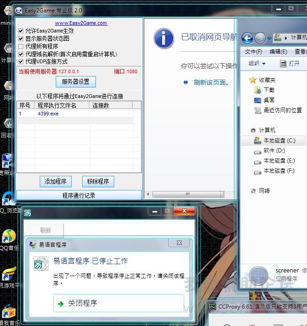Viewport: 307px width, 326px height.
Task: Expand address bar arrow before 计算机
Action: [x=286, y=38]
